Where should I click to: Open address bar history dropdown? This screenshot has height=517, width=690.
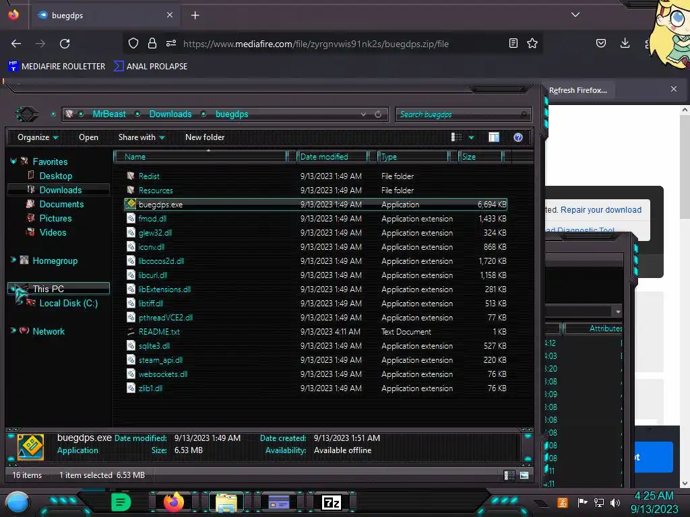pos(363,114)
